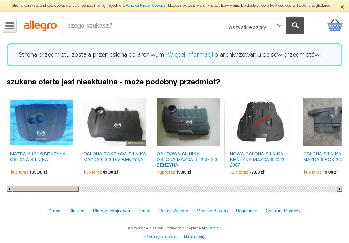The width and height of the screenshot is (349, 243).
Task: Open the hamburger menu
Action: 10,26
